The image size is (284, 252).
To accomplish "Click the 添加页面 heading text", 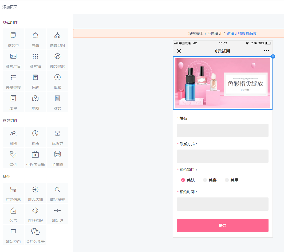I will 10,7.
